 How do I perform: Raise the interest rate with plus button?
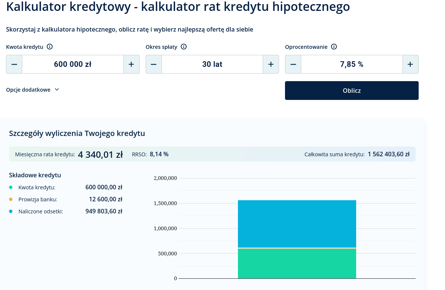pos(410,64)
